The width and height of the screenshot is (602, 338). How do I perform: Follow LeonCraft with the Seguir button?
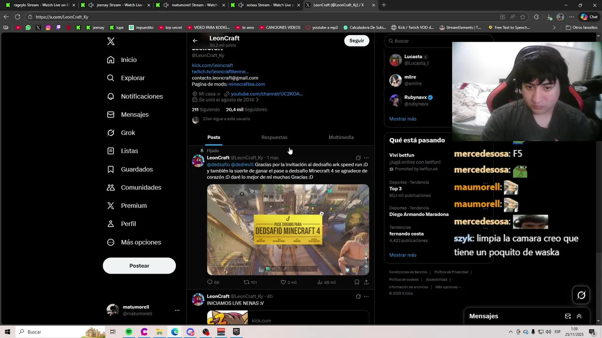tap(356, 41)
